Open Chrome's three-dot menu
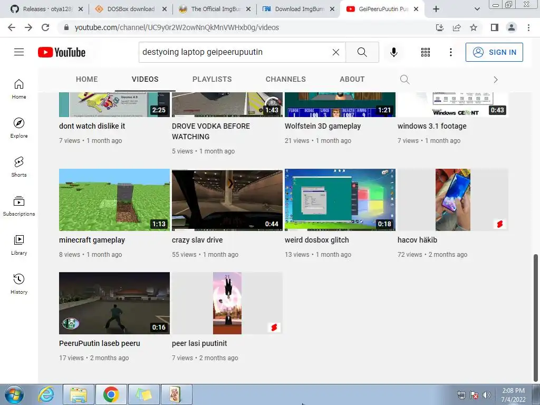The image size is (540, 405). pos(528,27)
